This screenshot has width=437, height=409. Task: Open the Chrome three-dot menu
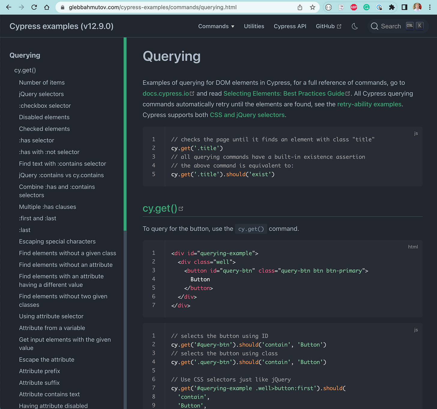click(430, 7)
